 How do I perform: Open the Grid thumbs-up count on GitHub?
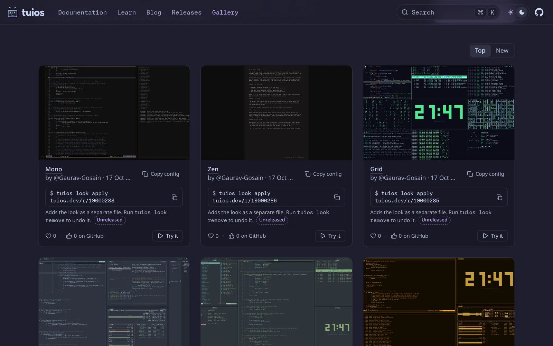pyautogui.click(x=410, y=236)
